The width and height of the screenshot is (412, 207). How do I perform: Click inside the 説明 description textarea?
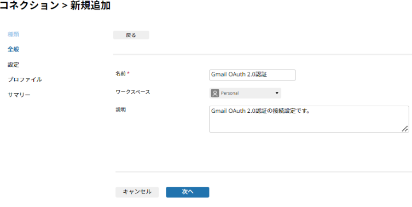pyautogui.click(x=309, y=119)
